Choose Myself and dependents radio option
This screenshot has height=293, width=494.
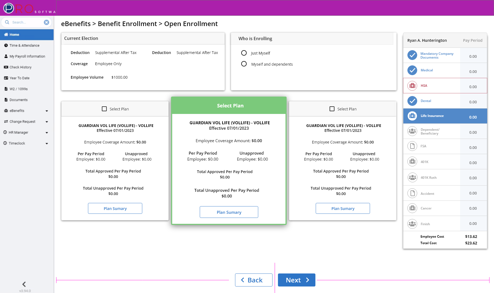click(244, 64)
